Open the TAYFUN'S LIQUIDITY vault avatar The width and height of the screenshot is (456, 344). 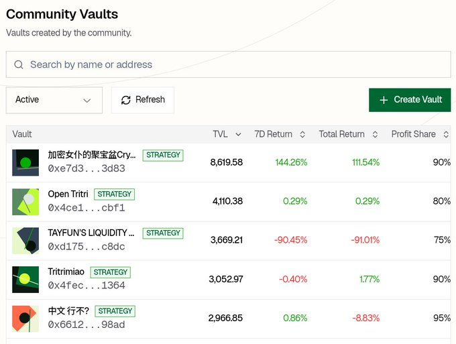(x=25, y=241)
